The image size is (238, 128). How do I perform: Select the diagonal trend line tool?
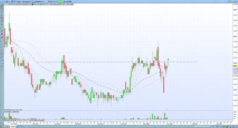click(x=2, y=28)
